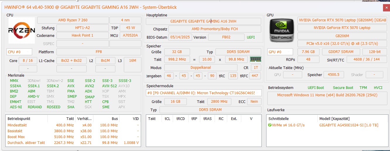
Task: Select the Mindesttakt row
Action: (x=73, y=125)
